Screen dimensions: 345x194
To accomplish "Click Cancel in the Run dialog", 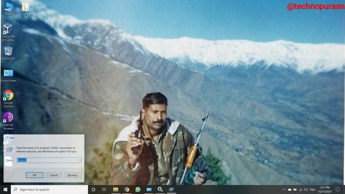I will tap(54, 175).
